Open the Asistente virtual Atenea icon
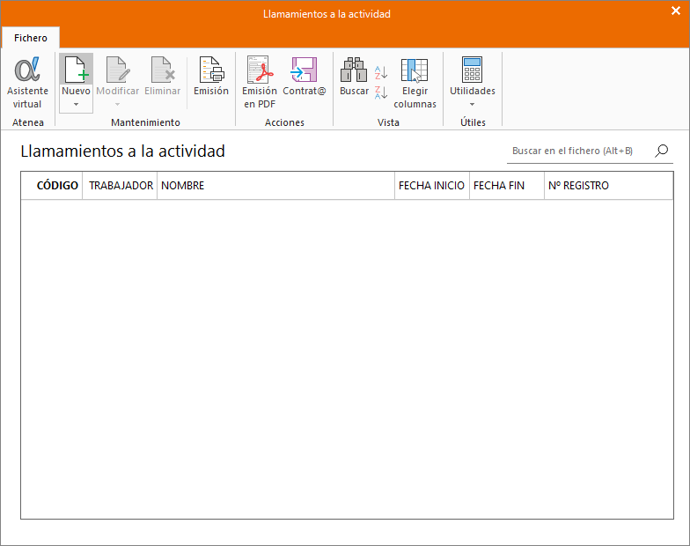 click(x=27, y=70)
